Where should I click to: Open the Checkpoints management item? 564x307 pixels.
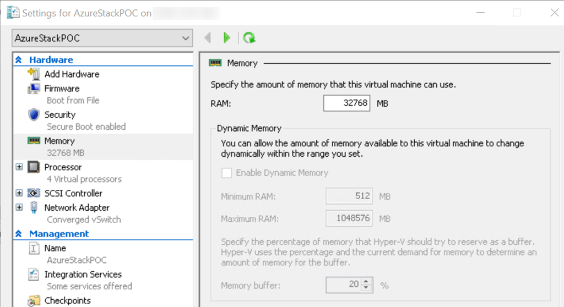[x=68, y=300]
